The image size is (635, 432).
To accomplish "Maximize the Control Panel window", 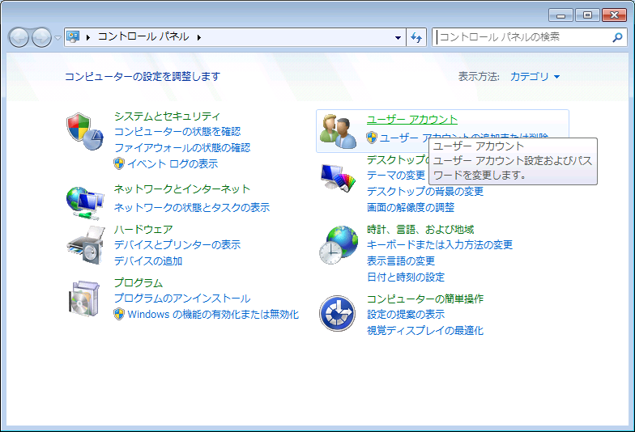I will tap(587, 15).
